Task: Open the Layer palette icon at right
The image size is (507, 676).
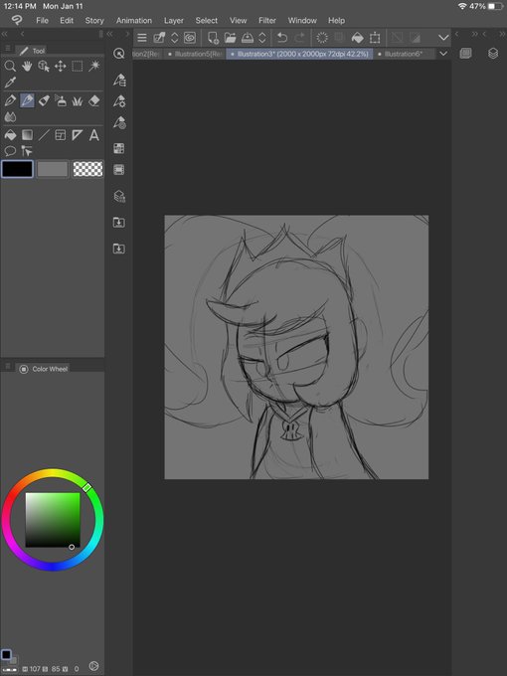Action: pos(493,54)
